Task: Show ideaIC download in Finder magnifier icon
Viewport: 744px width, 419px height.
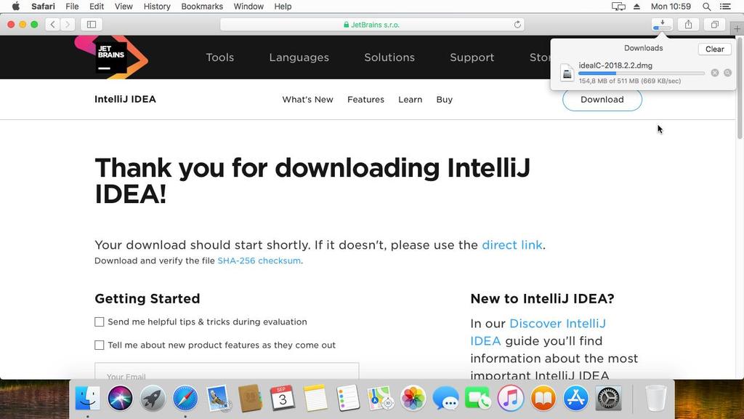Action: [727, 73]
